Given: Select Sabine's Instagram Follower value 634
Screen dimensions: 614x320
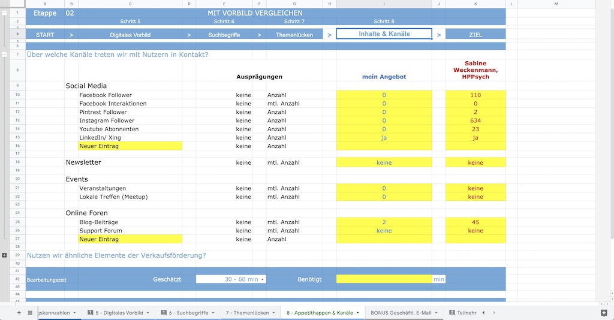Looking at the screenshot, I should [475, 120].
